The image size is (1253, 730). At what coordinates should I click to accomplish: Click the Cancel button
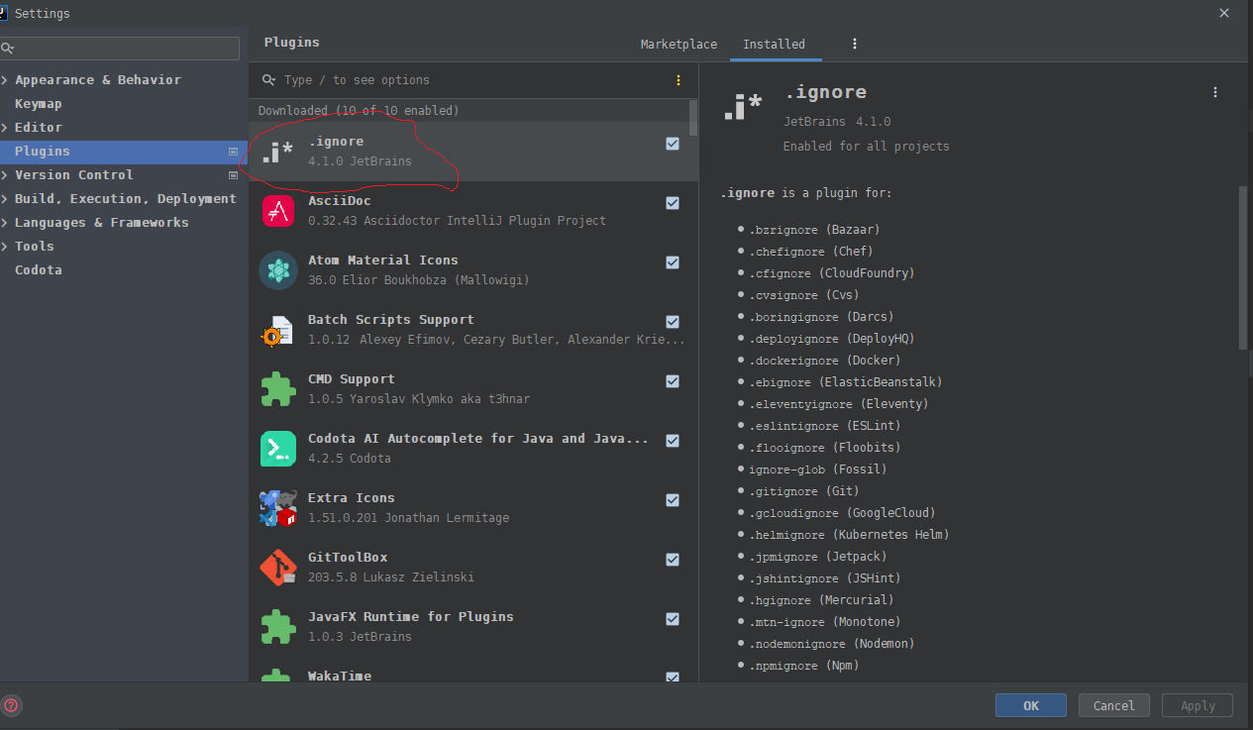1113,705
